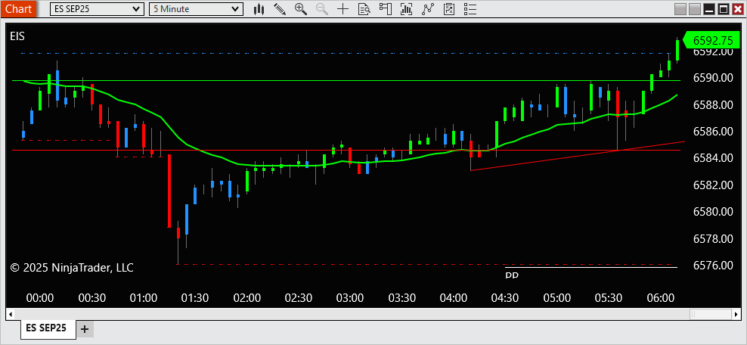The width and height of the screenshot is (747, 345).
Task: Click the EIS indicator label
Action: pyautogui.click(x=17, y=36)
